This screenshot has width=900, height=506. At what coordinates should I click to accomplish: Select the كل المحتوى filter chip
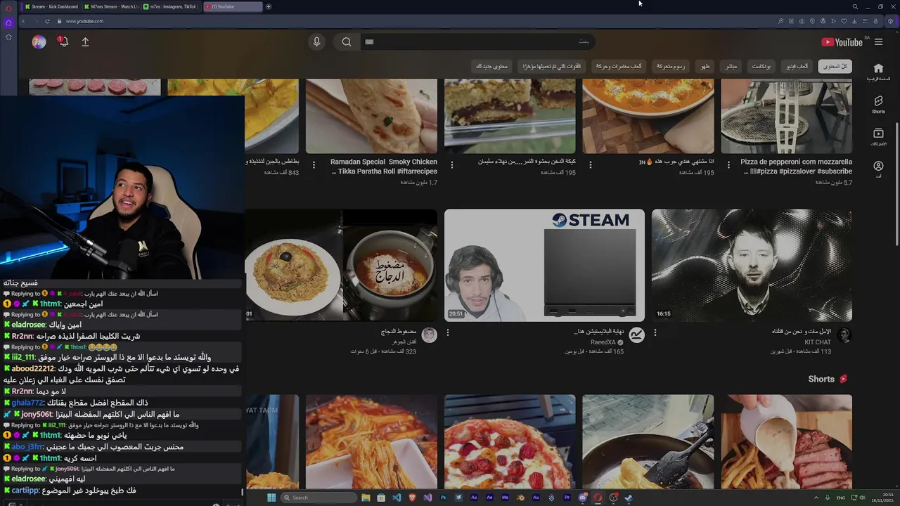point(835,66)
